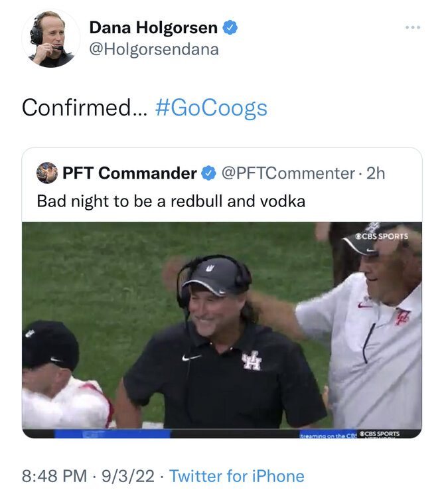Click the three-dot more options icon
The image size is (444, 498).
[x=412, y=28]
